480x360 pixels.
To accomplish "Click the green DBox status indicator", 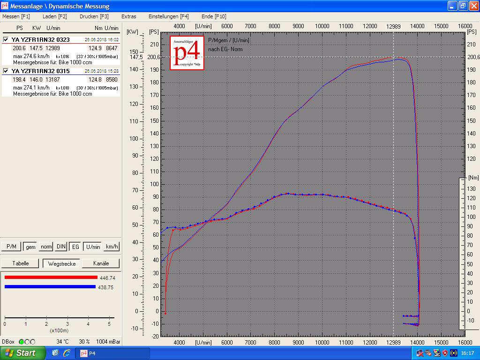I will pos(22,342).
